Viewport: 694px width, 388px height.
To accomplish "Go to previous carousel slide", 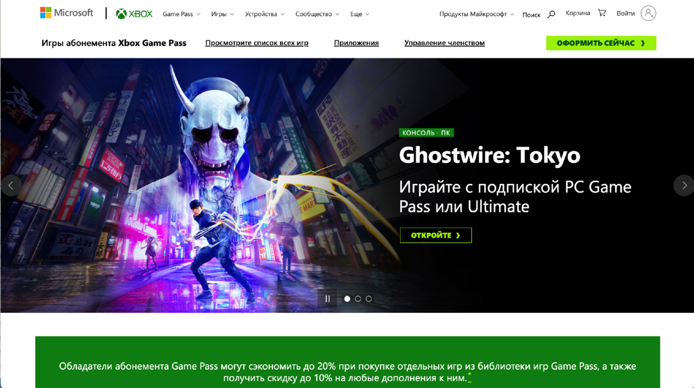I will coord(11,186).
